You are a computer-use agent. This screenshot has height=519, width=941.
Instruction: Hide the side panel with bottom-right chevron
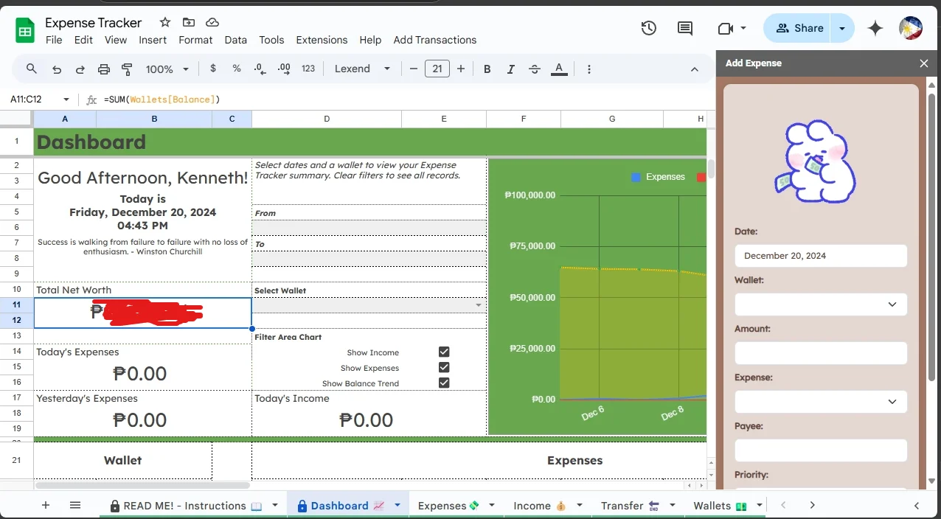pyautogui.click(x=917, y=505)
